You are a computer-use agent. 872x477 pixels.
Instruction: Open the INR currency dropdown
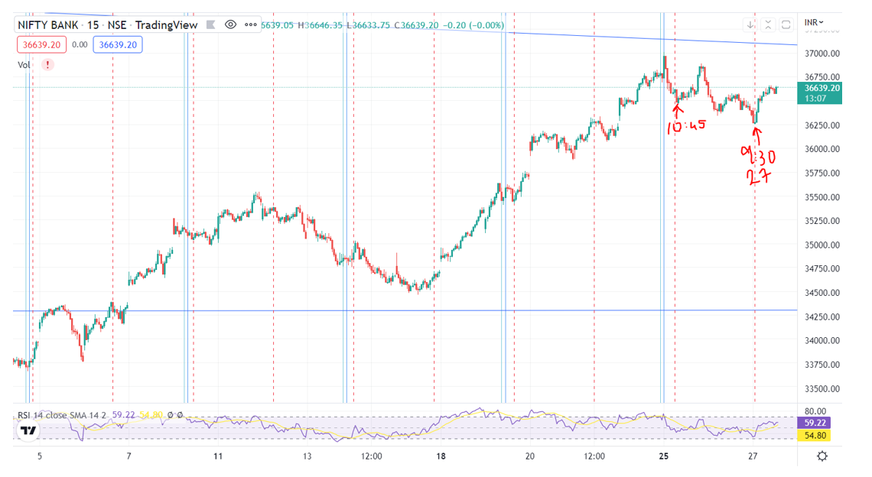click(x=814, y=22)
